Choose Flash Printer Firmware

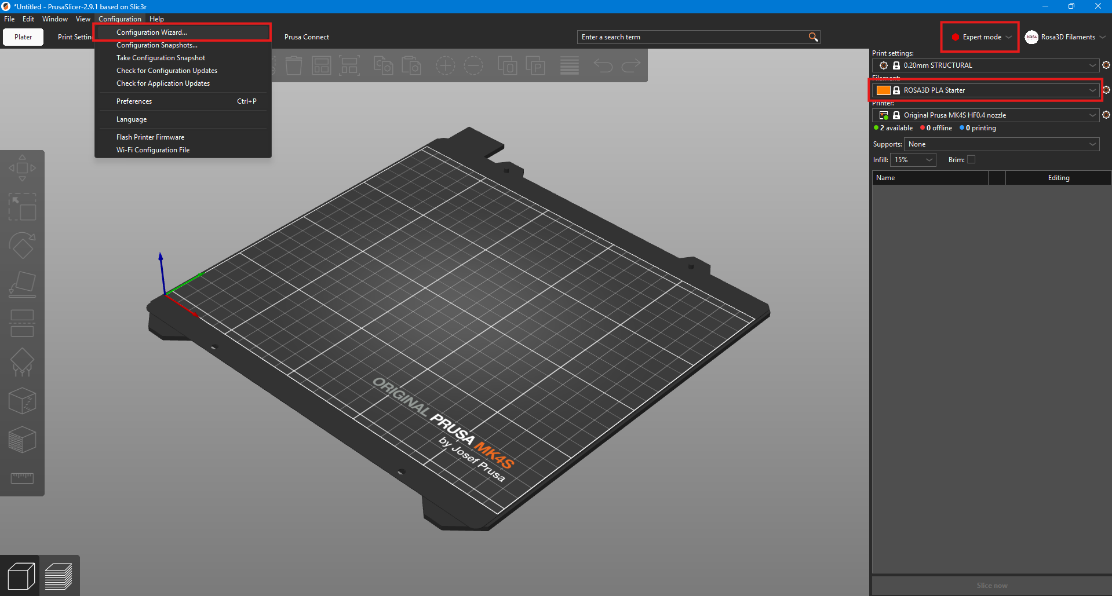[183, 137]
